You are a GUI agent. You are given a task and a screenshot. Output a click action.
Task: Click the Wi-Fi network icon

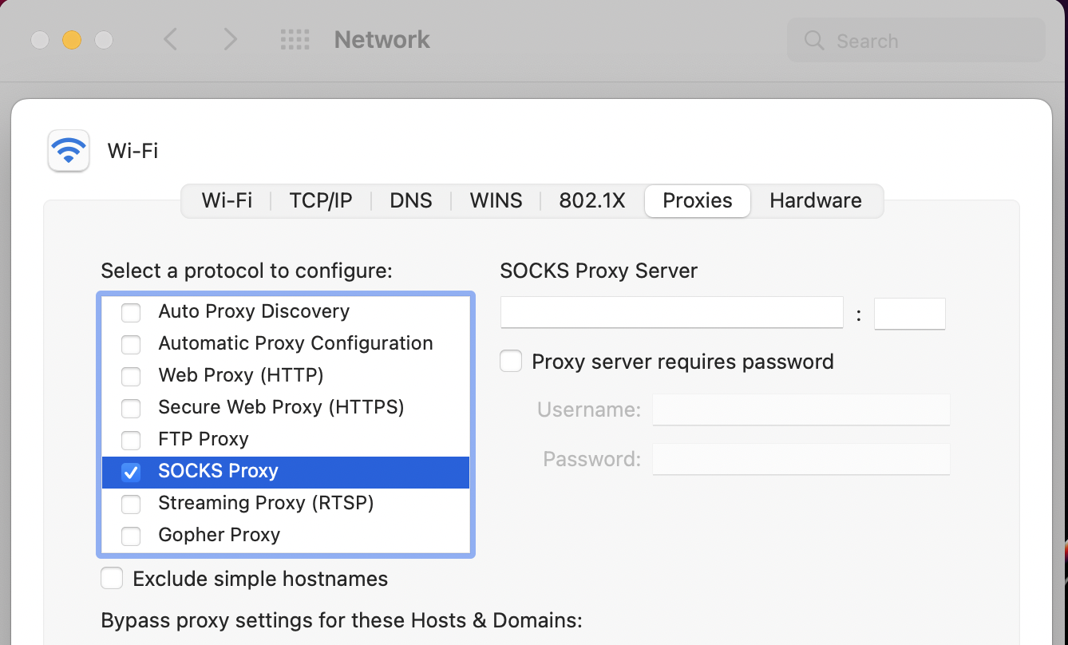pyautogui.click(x=69, y=150)
